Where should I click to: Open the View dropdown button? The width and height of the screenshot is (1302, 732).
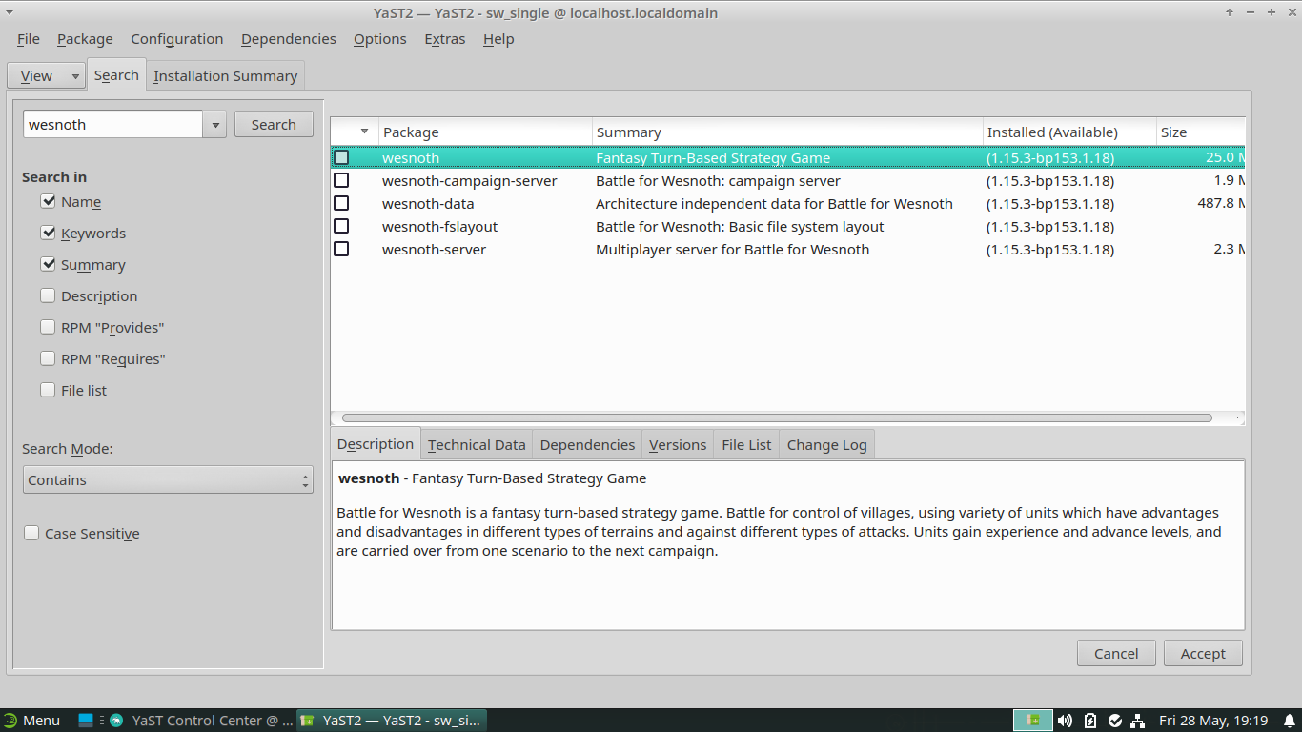pyautogui.click(x=46, y=76)
